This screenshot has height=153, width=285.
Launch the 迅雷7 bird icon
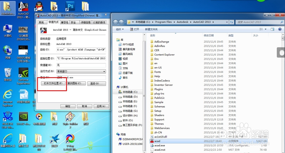(x=54, y=141)
